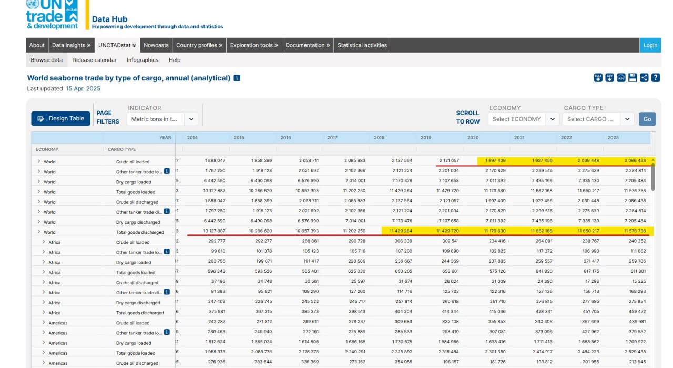673x368 pixels.
Task: Download data using the CSV icon
Action: (x=609, y=78)
